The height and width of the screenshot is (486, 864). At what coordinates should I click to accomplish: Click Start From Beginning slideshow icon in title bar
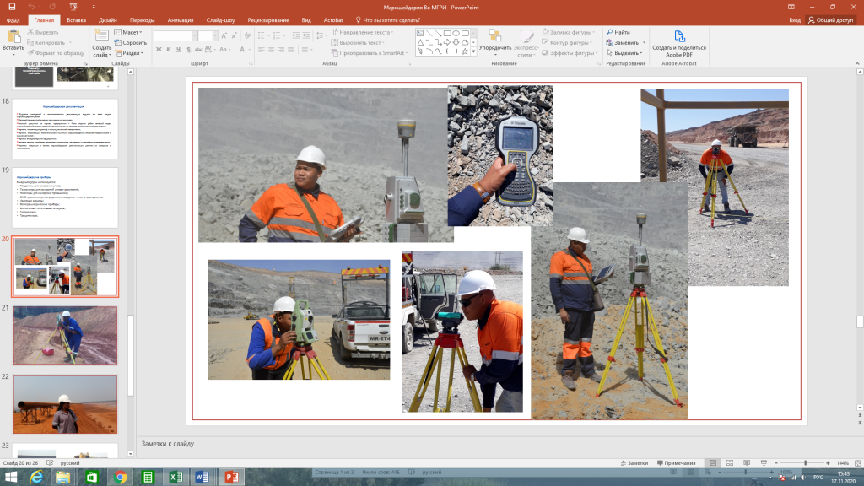[x=73, y=7]
